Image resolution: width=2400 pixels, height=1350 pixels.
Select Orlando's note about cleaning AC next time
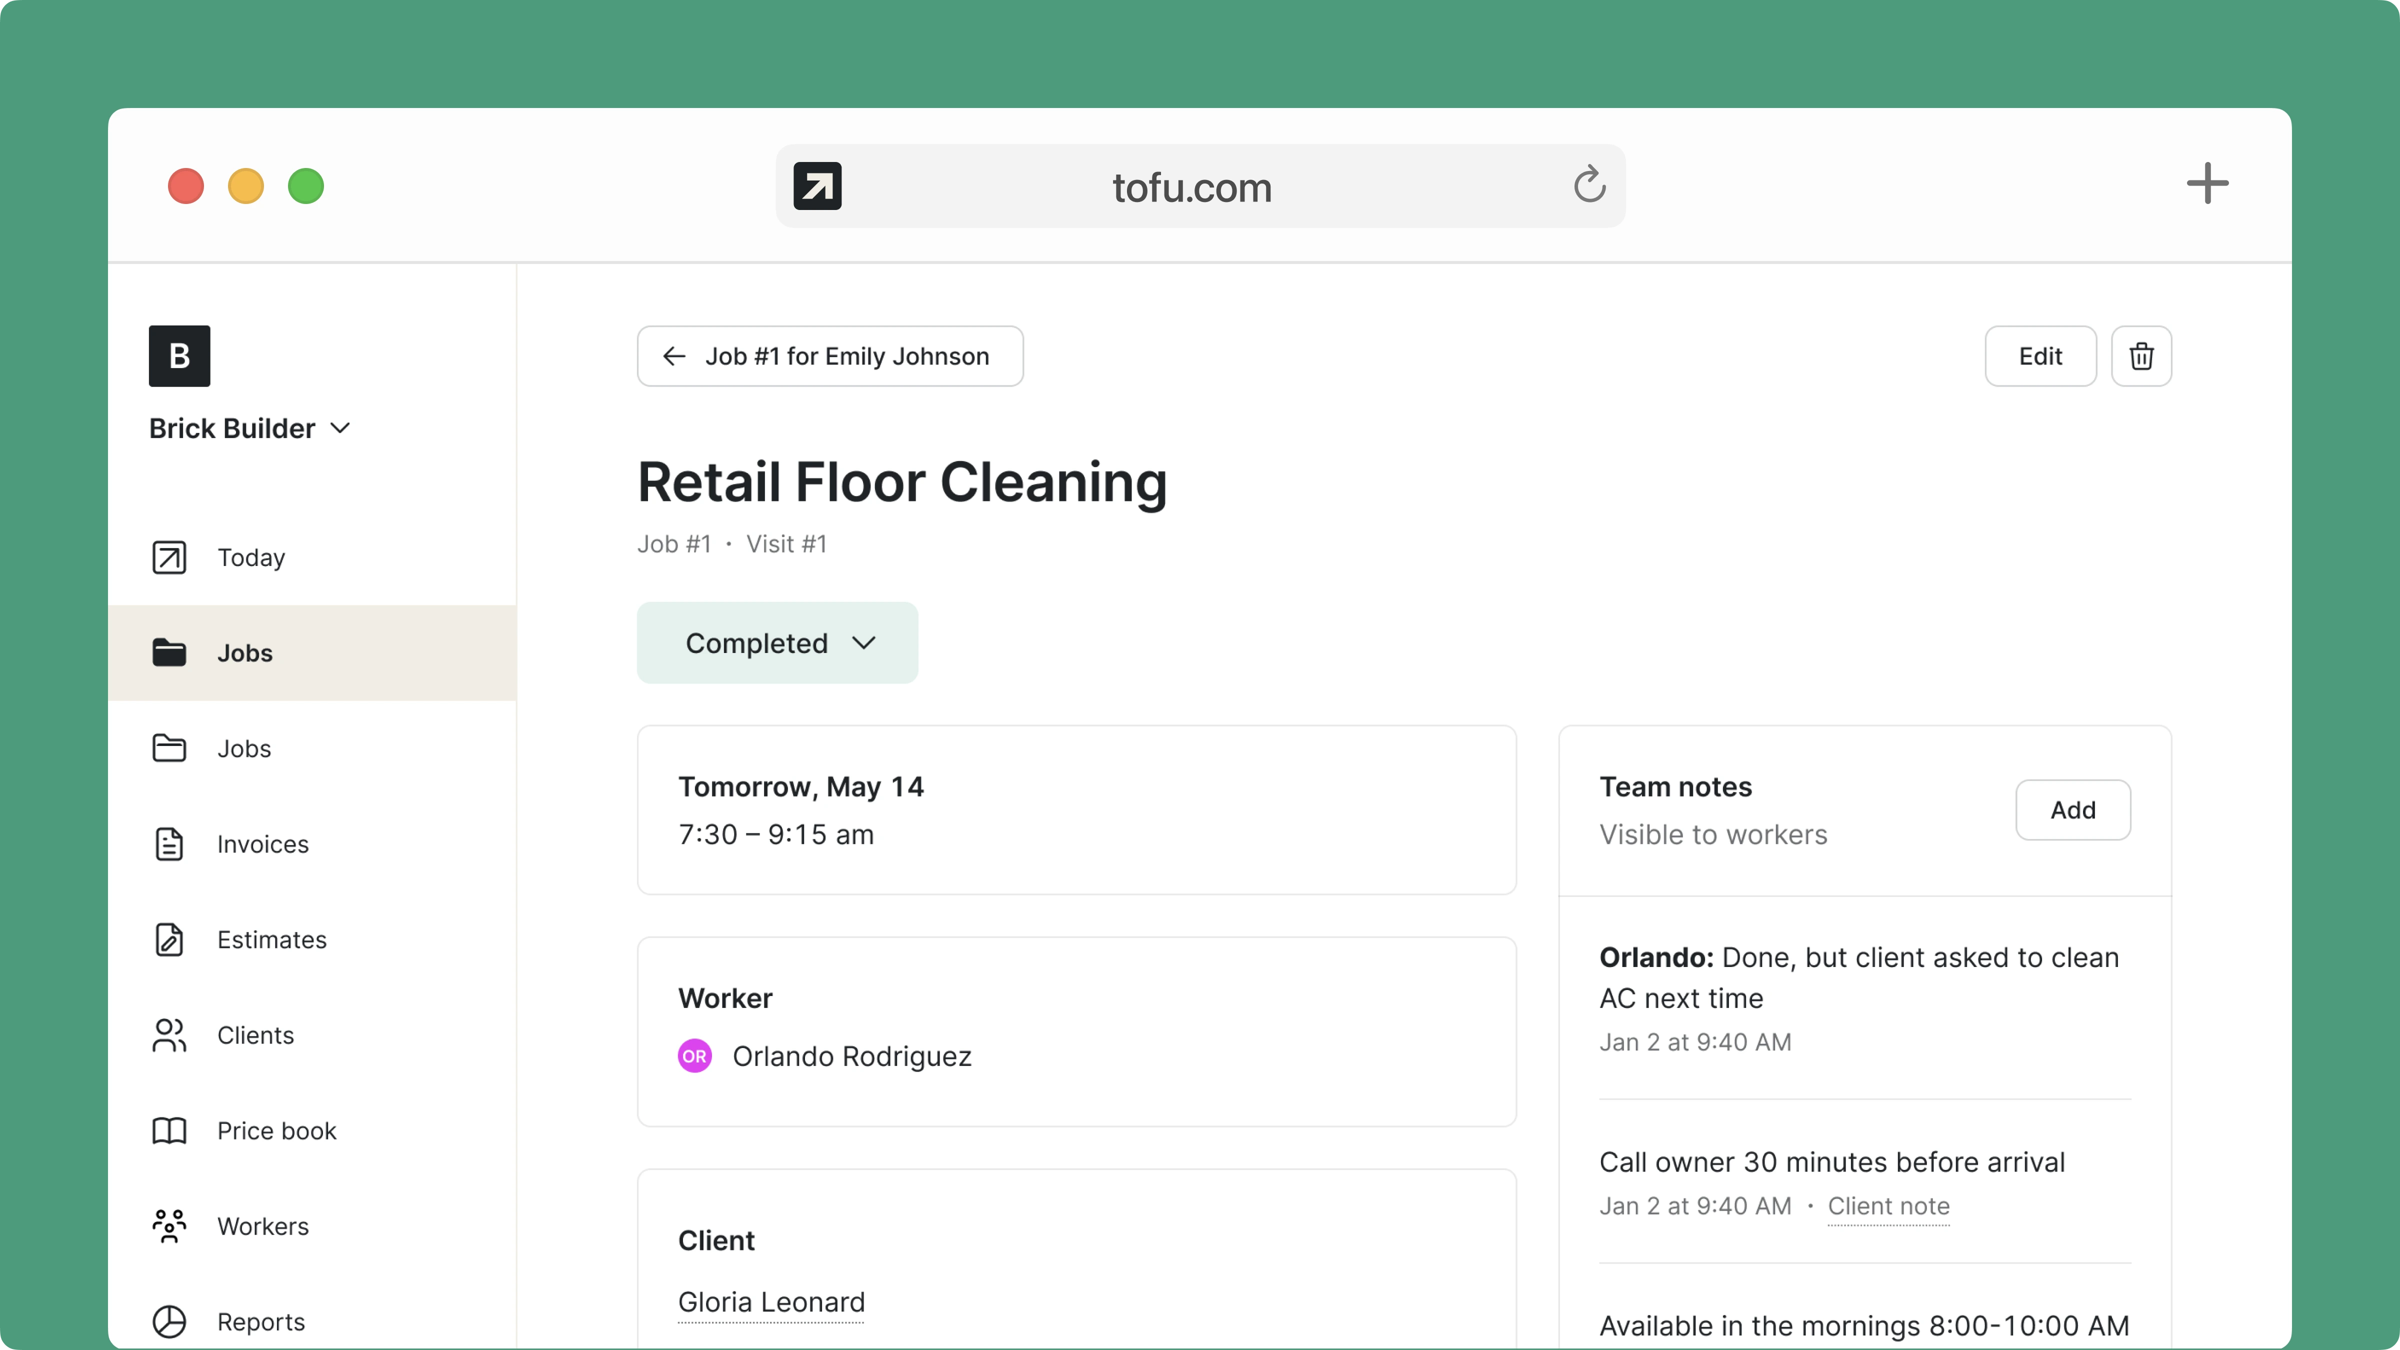click(1858, 977)
